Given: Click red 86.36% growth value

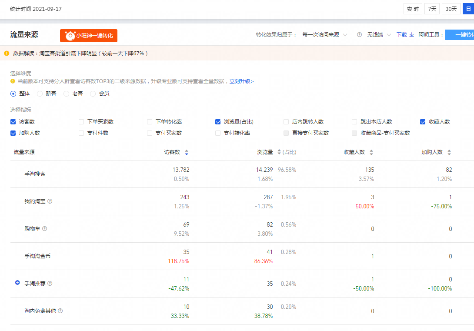Looking at the screenshot, I should click(263, 261).
